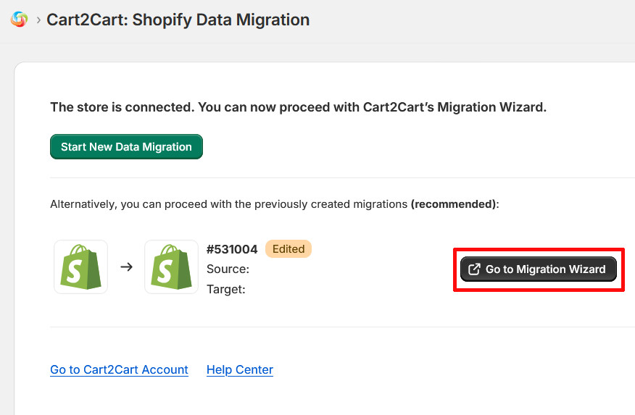This screenshot has height=415, width=635.
Task: Click the Cart2Cart app logo icon
Action: click(x=19, y=20)
